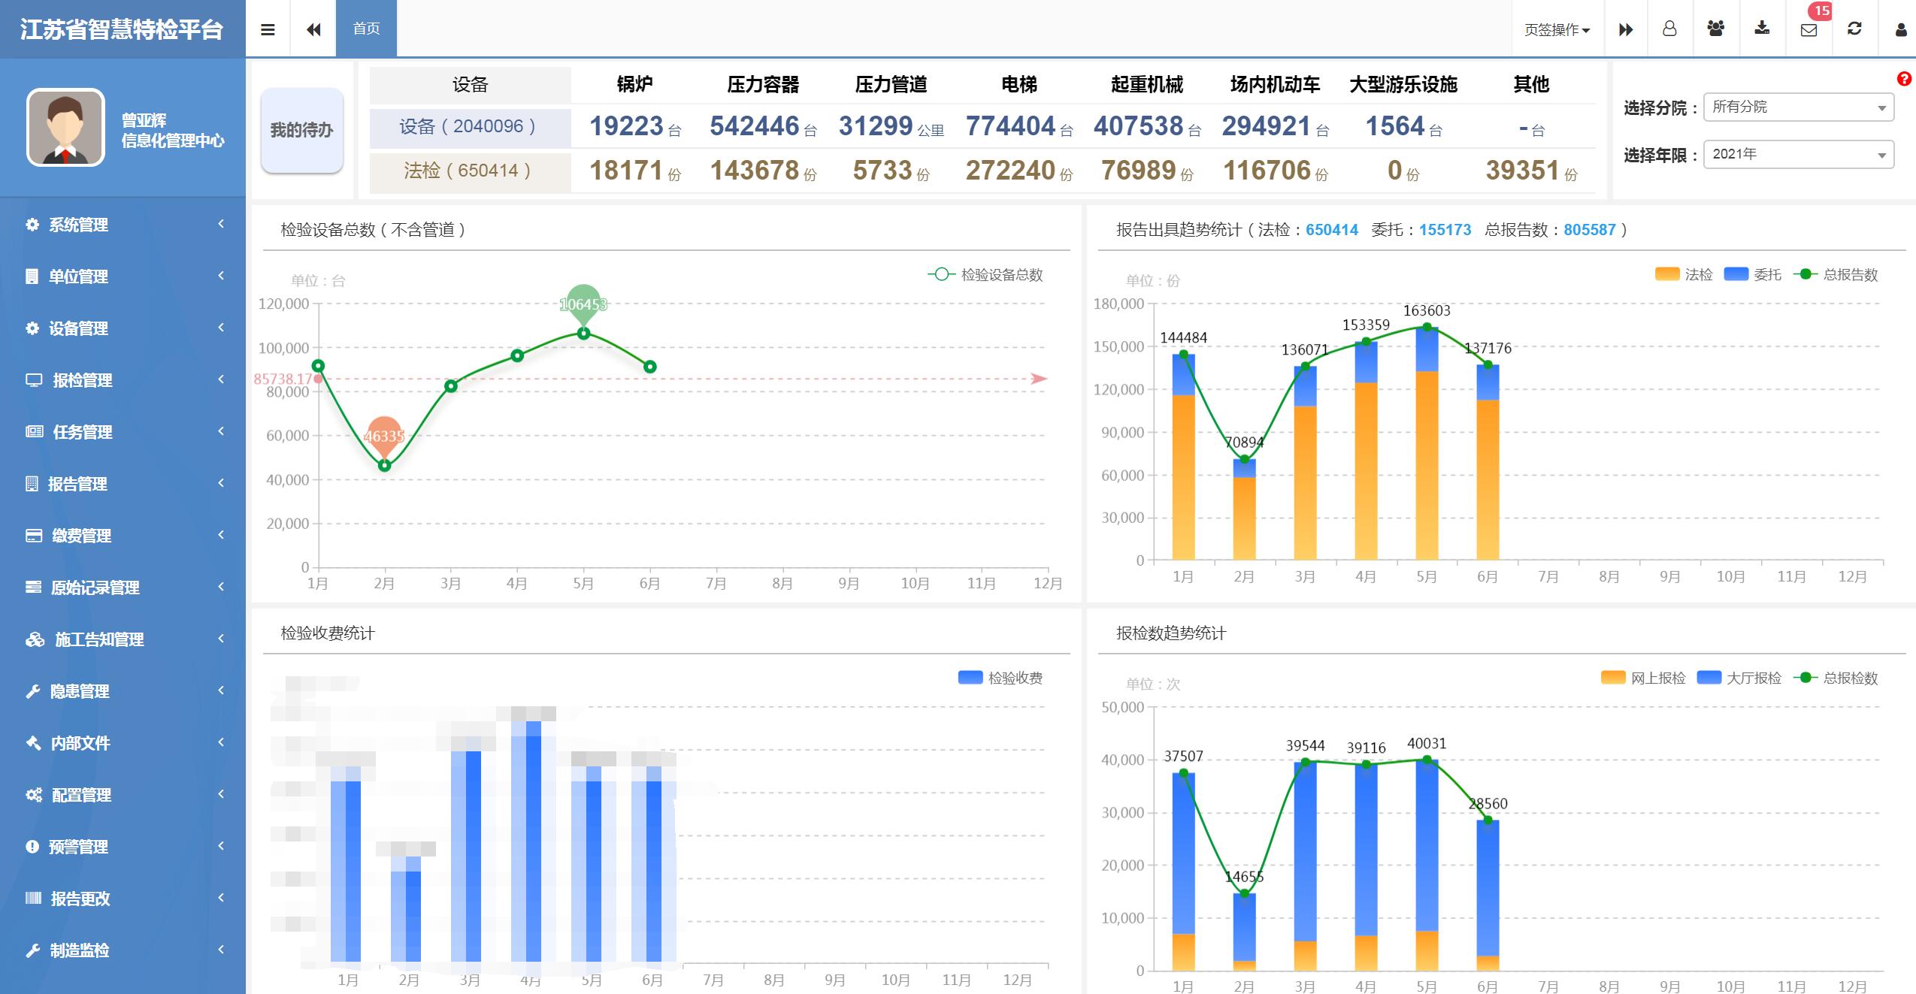Click the 设备（2040096）row label
The width and height of the screenshot is (1916, 994).
click(x=470, y=127)
